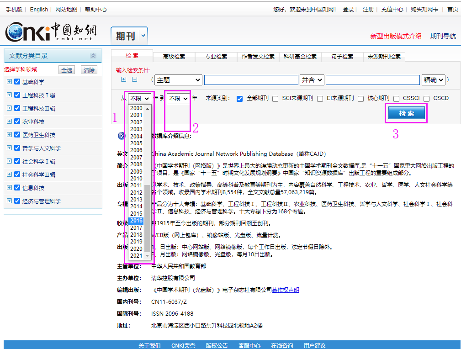The height and width of the screenshot is (349, 461).
Task: Click the help icon beside 数据库介绍信息
Action: click(121, 136)
